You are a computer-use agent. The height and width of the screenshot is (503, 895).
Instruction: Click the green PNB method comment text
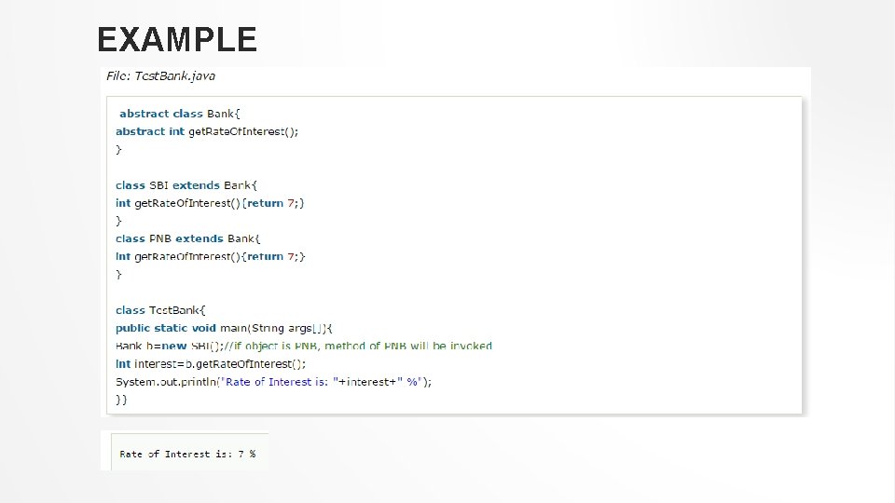point(358,346)
